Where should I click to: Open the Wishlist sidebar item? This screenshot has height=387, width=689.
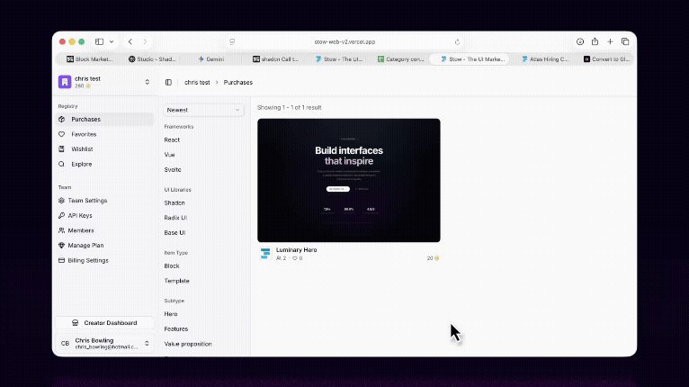click(105, 149)
